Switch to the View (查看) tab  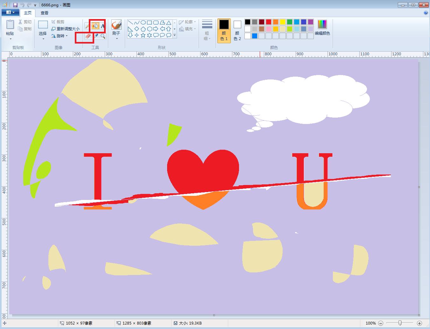pos(45,13)
